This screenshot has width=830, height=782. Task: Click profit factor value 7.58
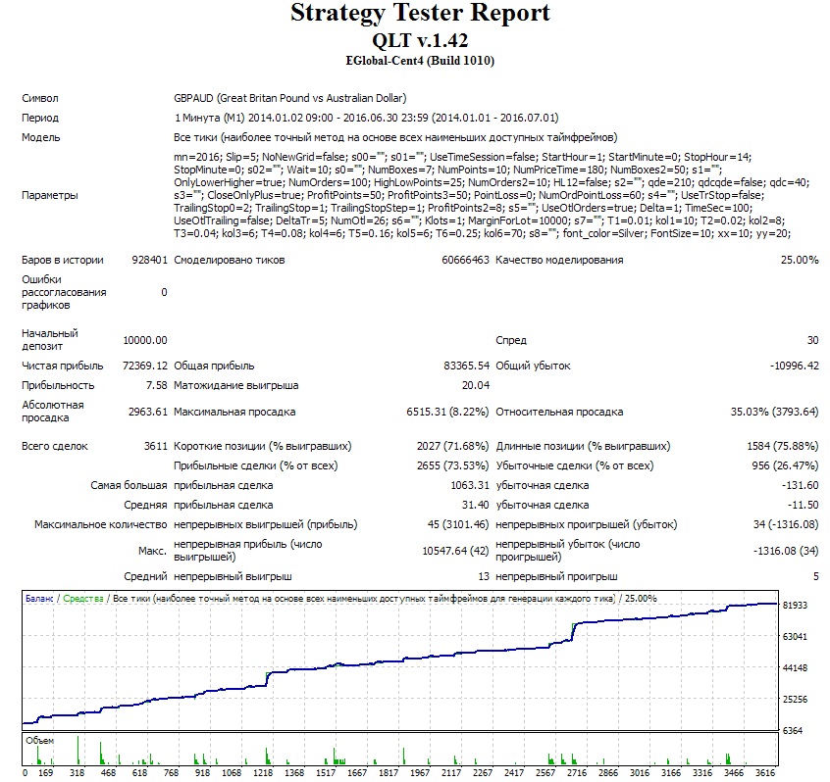[157, 385]
